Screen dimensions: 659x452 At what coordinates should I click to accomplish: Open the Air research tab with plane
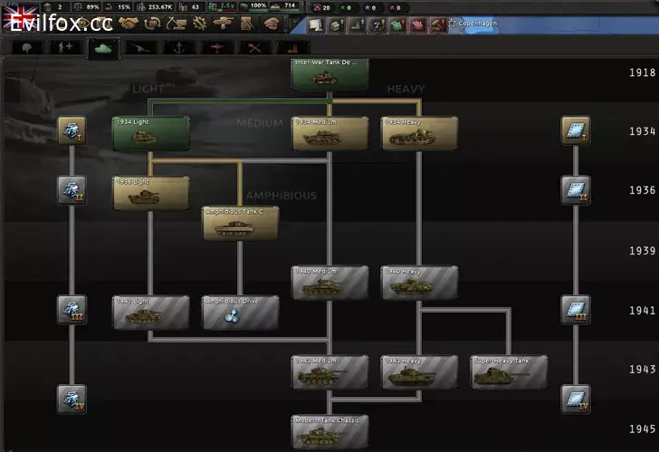point(217,46)
